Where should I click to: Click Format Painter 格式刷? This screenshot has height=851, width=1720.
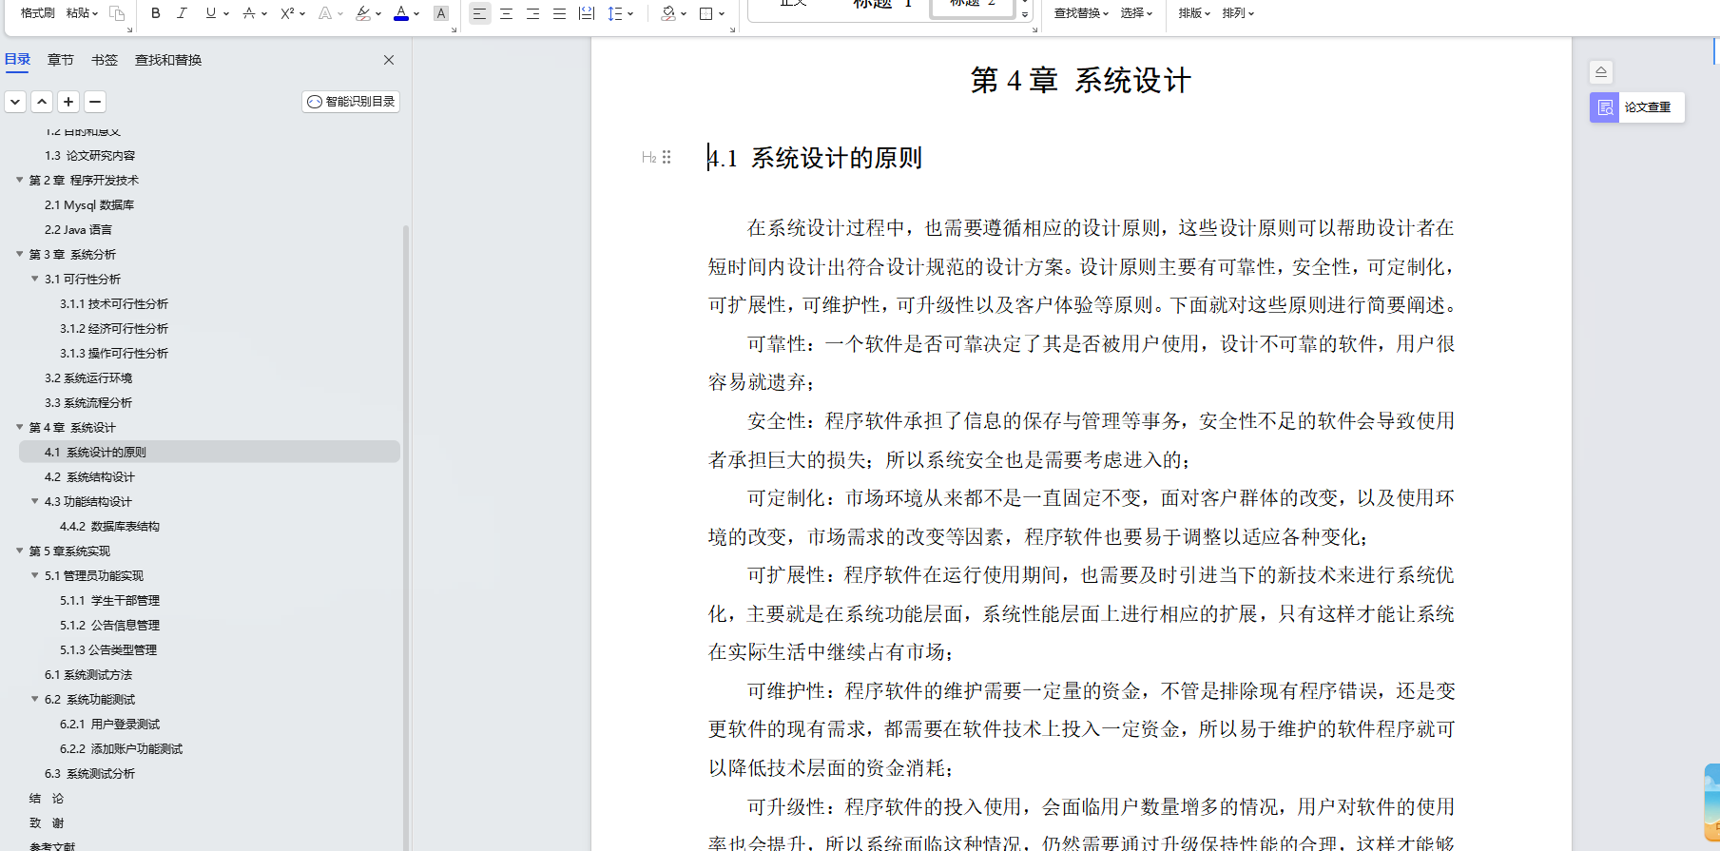[38, 13]
